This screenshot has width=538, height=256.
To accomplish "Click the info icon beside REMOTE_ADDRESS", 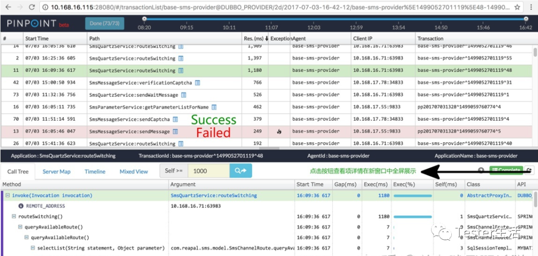I will coord(21,206).
